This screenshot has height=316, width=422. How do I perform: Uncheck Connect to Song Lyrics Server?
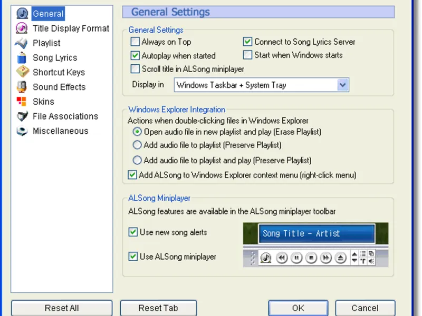pos(247,42)
